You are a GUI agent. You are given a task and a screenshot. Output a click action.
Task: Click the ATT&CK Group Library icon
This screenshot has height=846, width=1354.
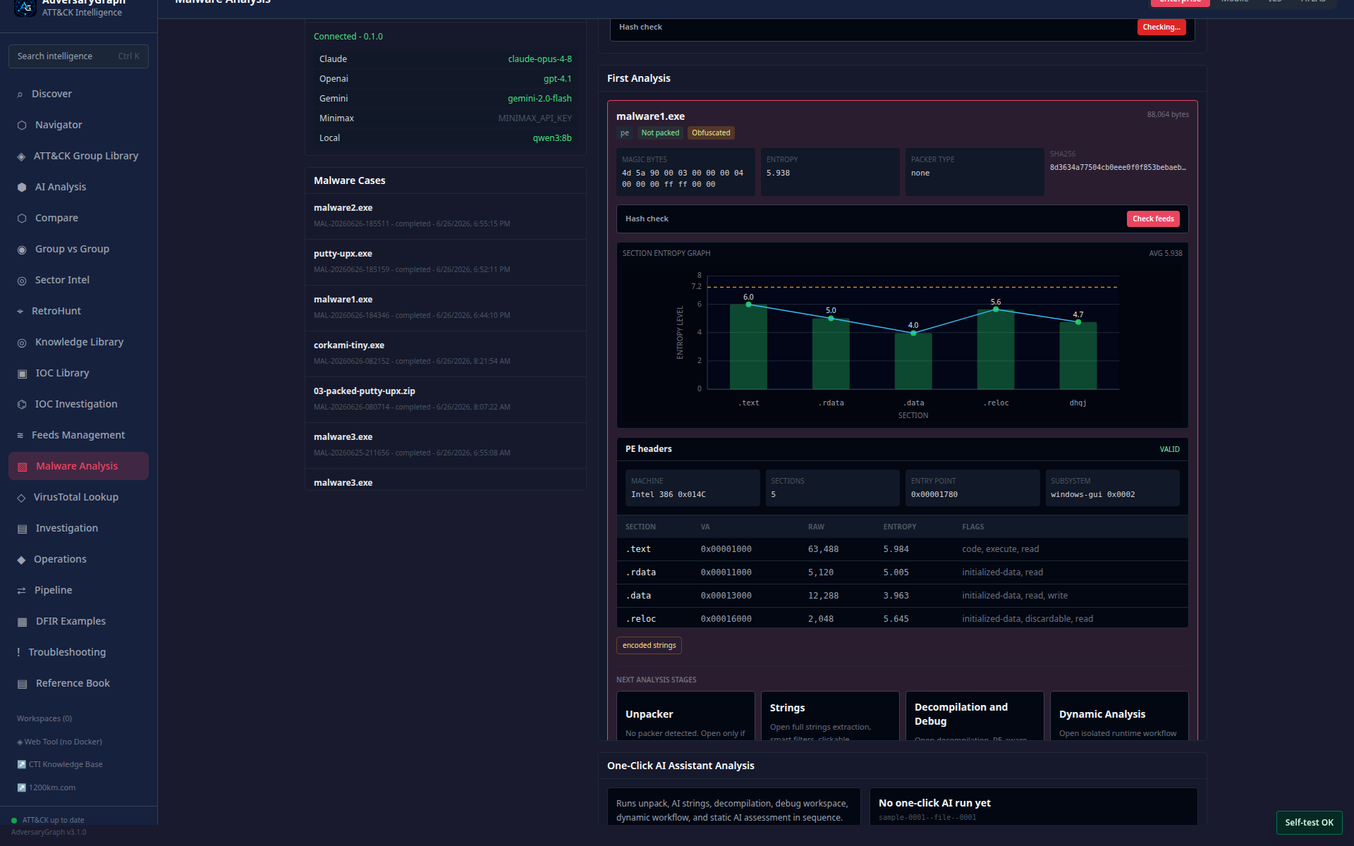(x=21, y=157)
